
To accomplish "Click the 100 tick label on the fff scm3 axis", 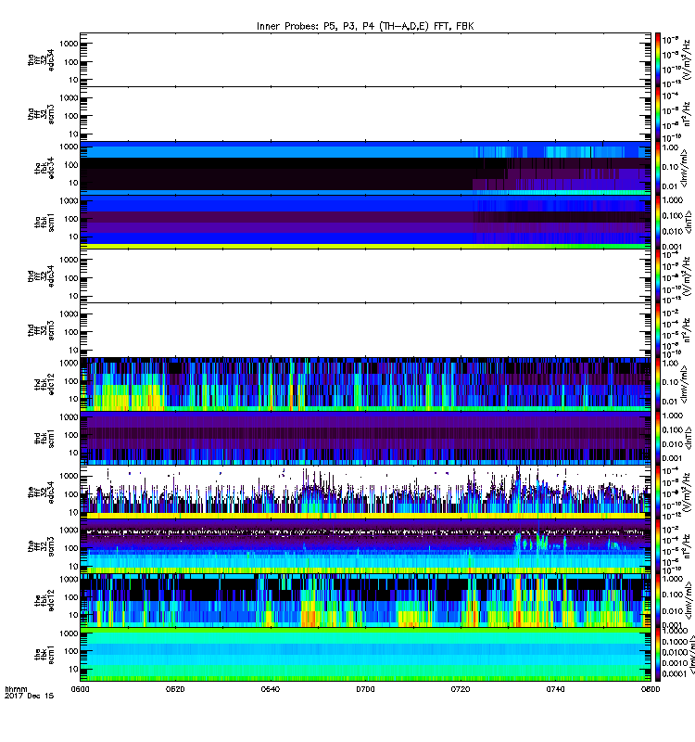I will tap(70, 548).
